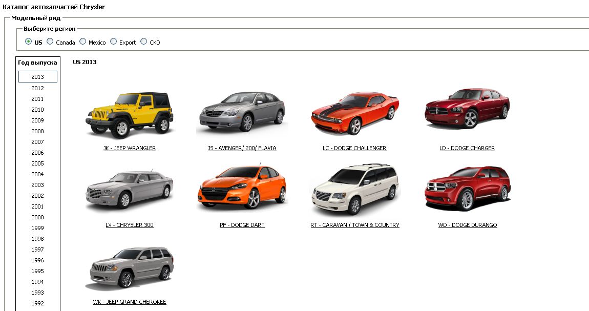
Task: Select the Canada region radio button
Action: pos(50,42)
